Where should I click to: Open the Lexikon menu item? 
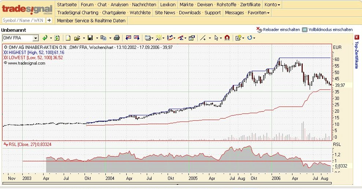click(x=168, y=5)
